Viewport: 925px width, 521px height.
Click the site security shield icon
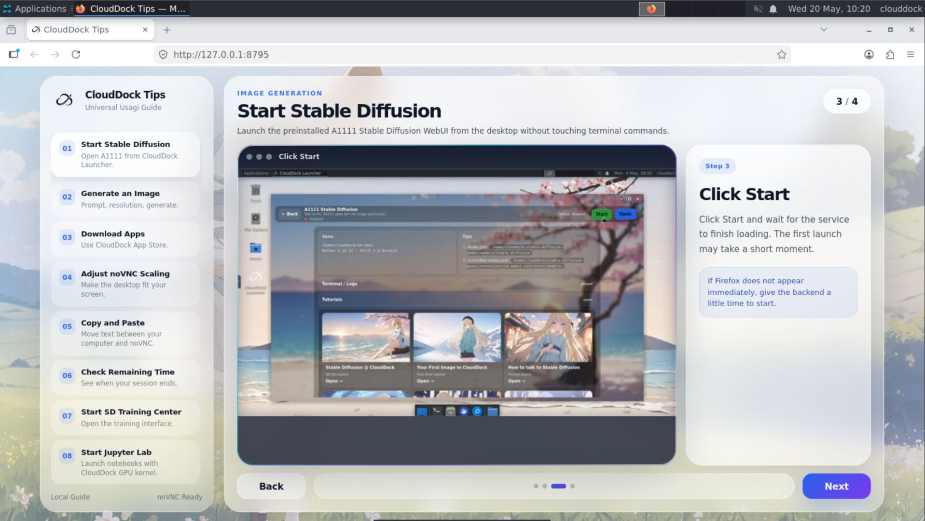coord(163,55)
